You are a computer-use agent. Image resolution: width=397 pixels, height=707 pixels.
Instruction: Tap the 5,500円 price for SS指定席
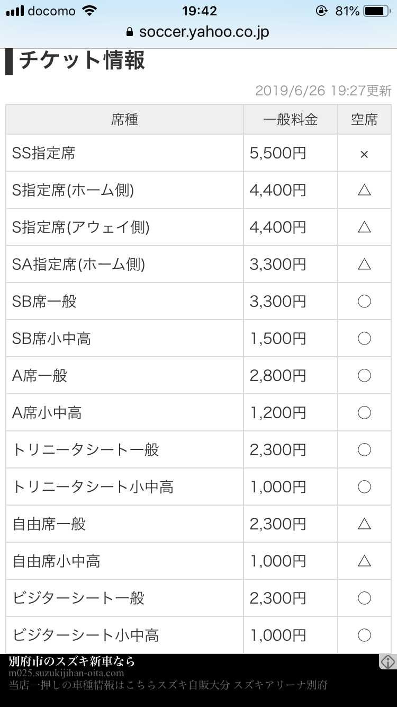pos(278,154)
